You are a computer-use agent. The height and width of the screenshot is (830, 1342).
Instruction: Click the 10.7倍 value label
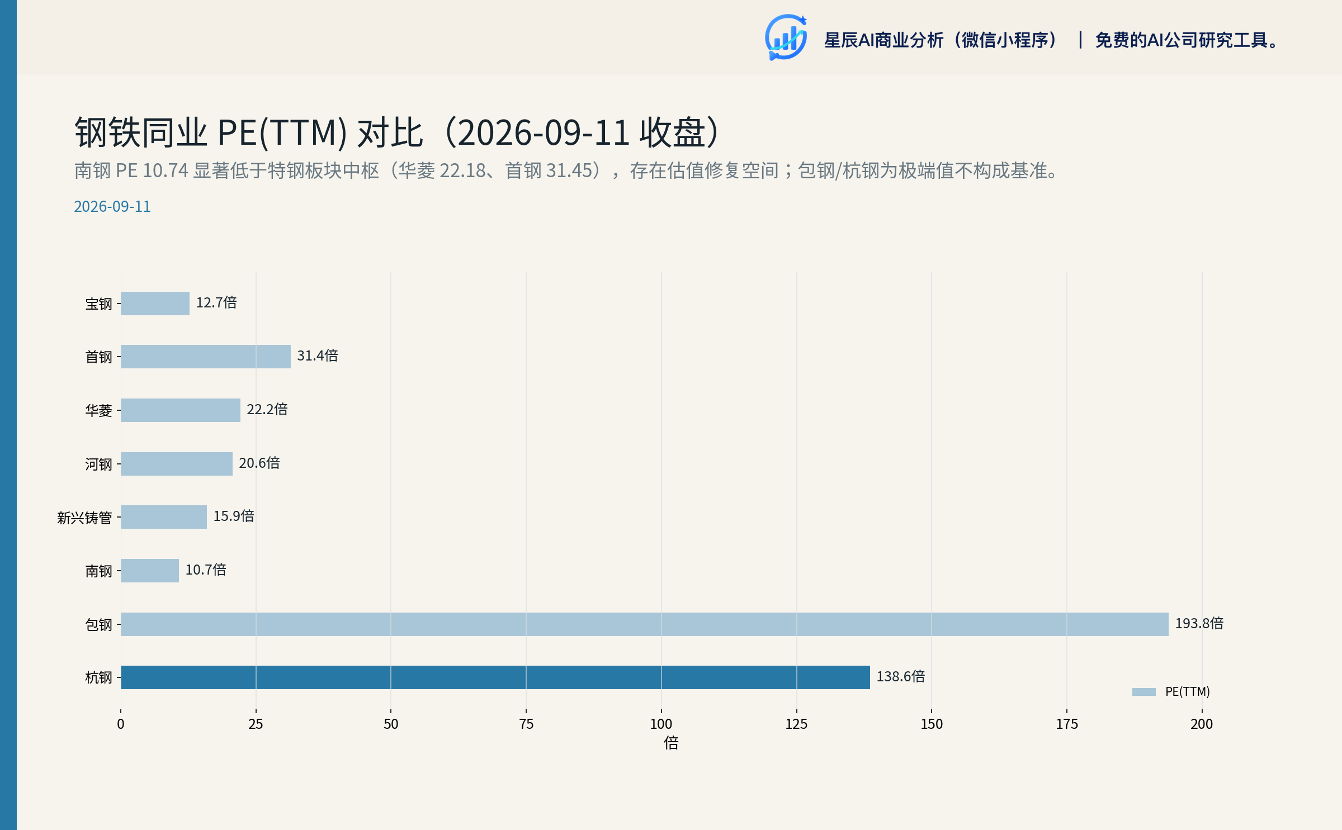point(206,570)
